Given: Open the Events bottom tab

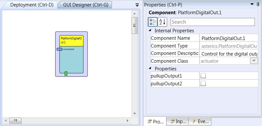Looking at the screenshot, I should coord(200,121).
